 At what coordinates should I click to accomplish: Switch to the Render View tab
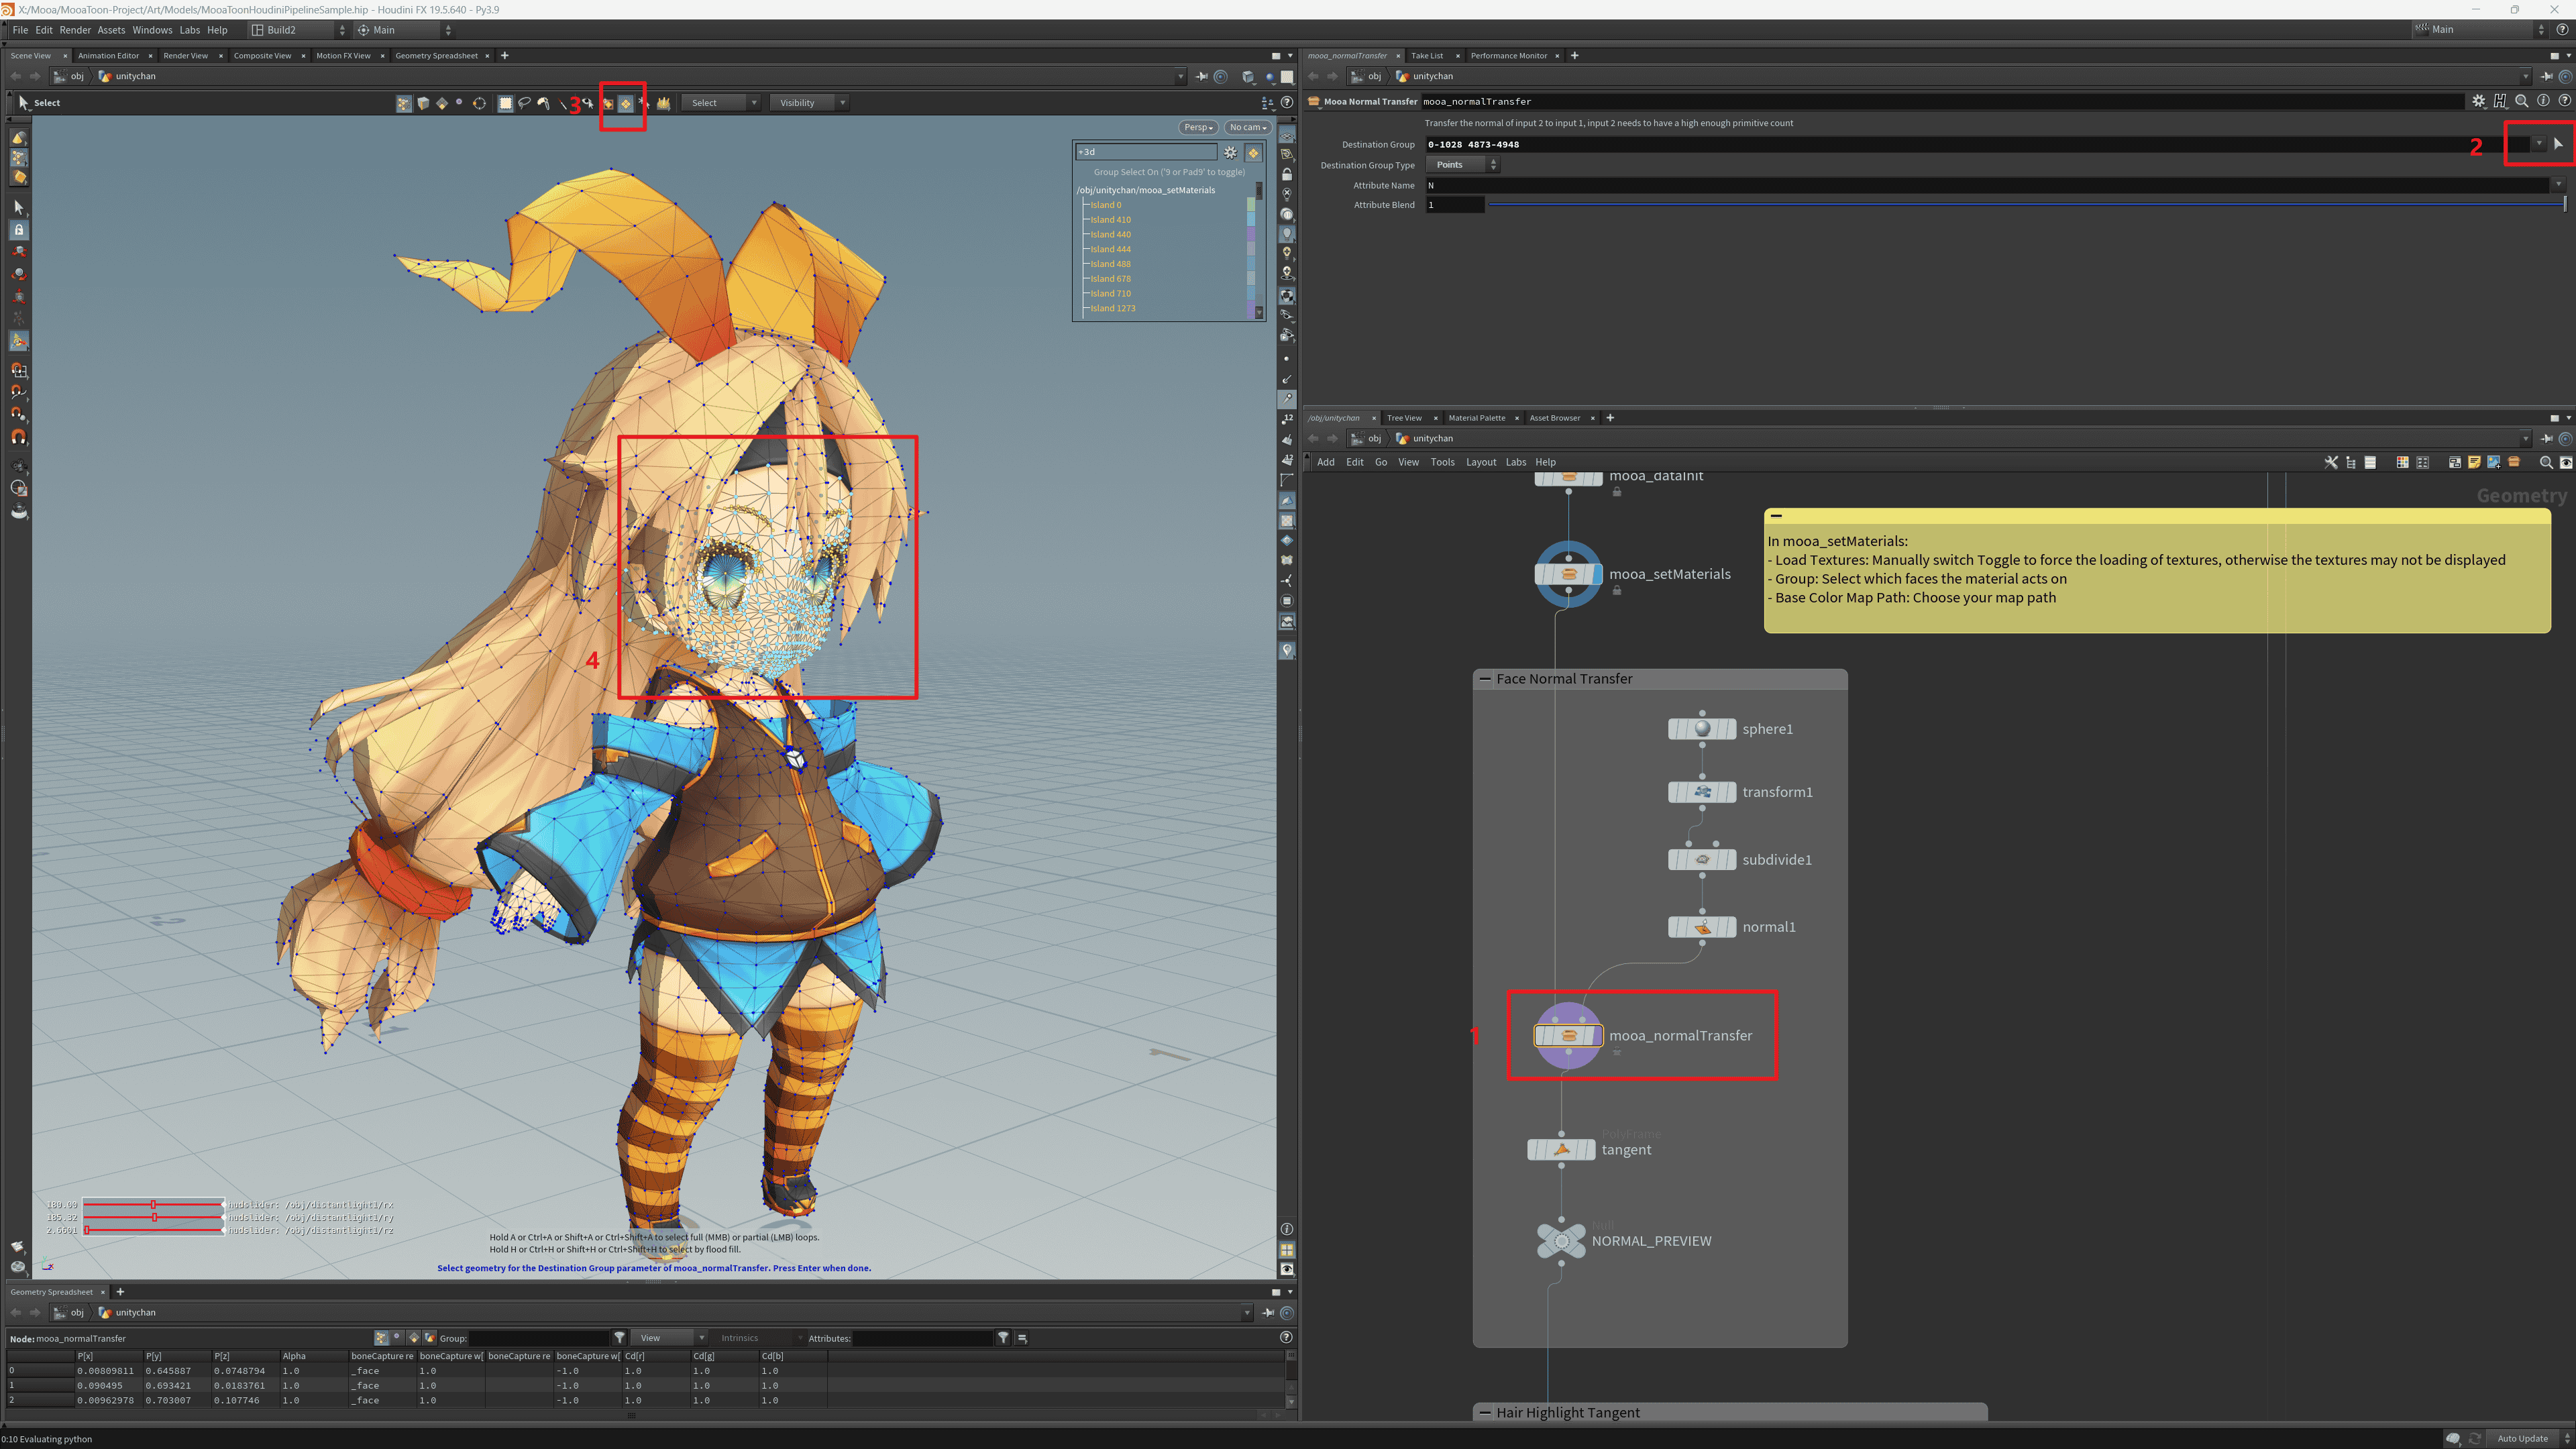[186, 56]
